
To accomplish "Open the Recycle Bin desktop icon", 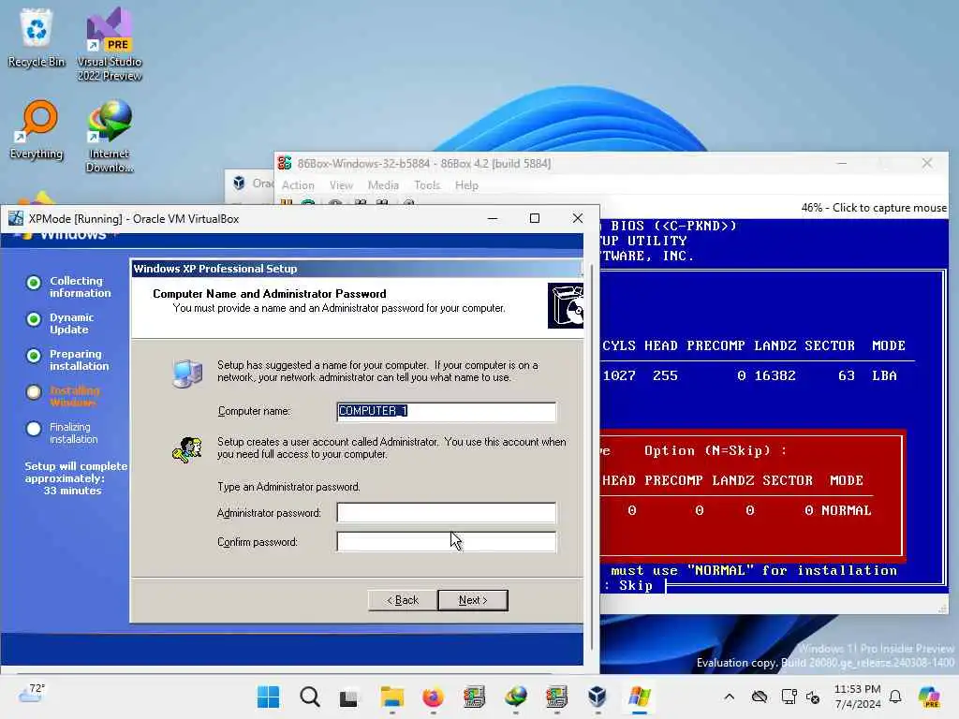I will [x=37, y=37].
